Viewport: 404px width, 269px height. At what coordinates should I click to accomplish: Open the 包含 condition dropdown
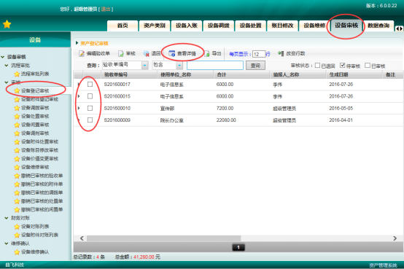click(179, 66)
